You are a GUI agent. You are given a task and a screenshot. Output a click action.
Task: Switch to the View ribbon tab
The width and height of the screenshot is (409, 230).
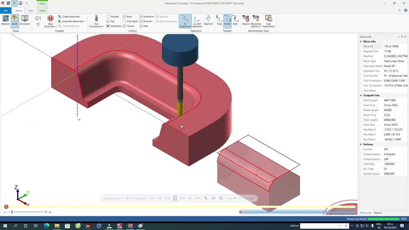30,11
